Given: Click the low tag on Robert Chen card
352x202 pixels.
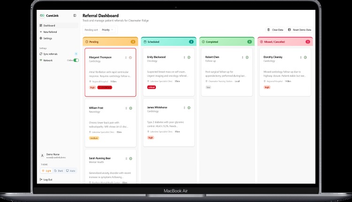Looking at the screenshot, I should tap(208, 87).
